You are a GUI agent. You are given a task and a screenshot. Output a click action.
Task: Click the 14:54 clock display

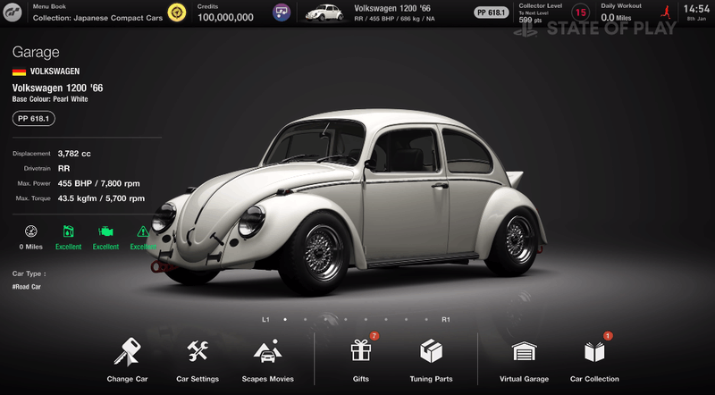pos(696,9)
